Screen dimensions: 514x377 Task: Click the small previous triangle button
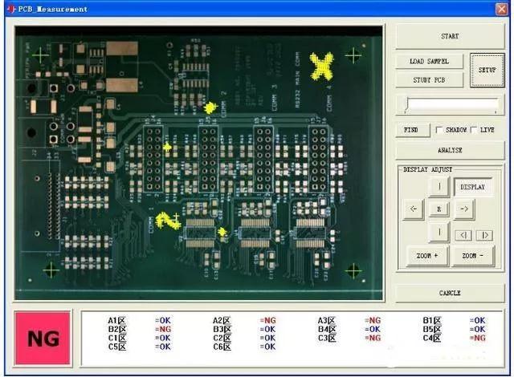[463, 235]
